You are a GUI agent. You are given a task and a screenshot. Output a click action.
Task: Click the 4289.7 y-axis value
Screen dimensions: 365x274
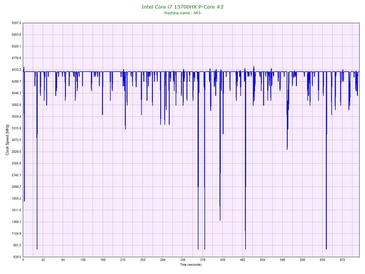click(16, 82)
